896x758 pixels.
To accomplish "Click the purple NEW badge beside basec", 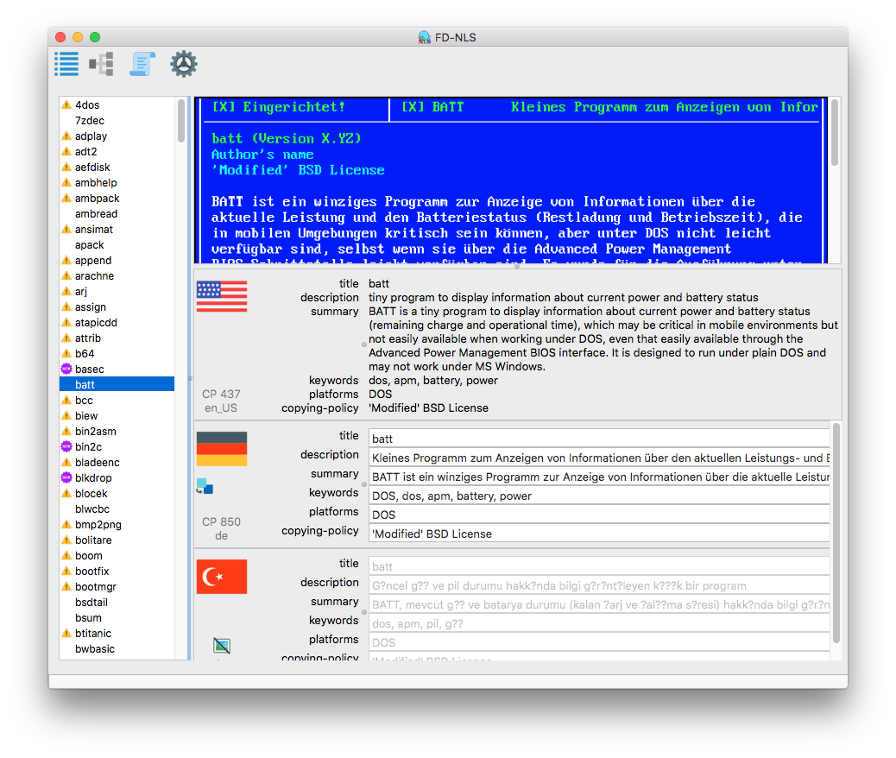I will 66,370.
